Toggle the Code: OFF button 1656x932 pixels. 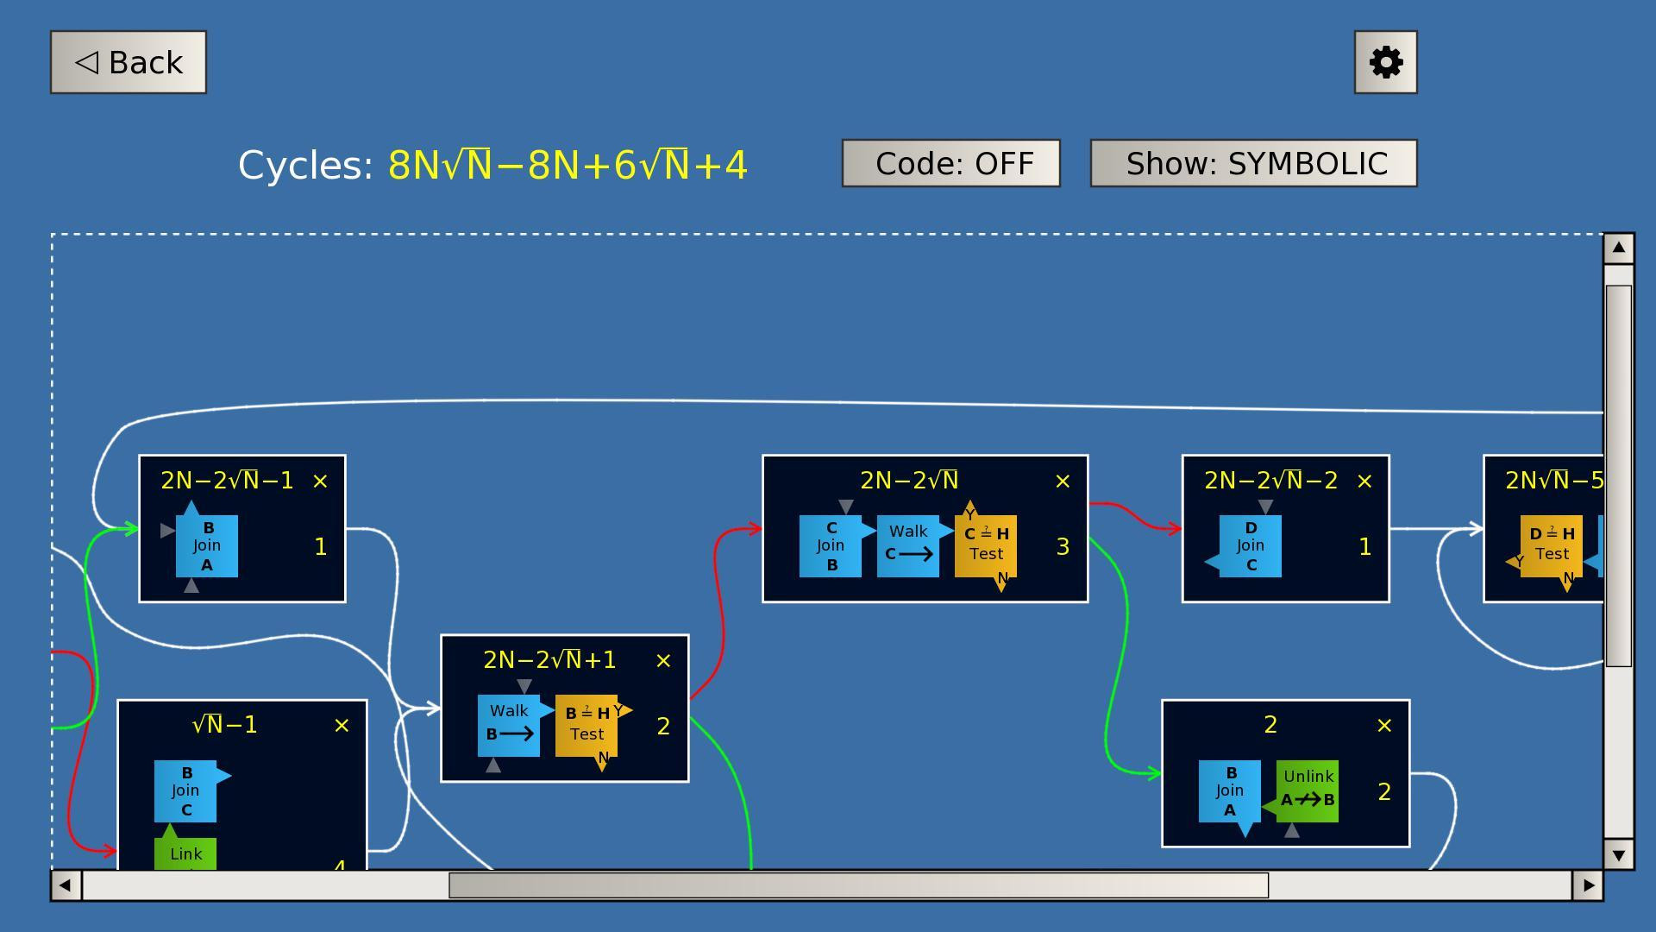(950, 163)
